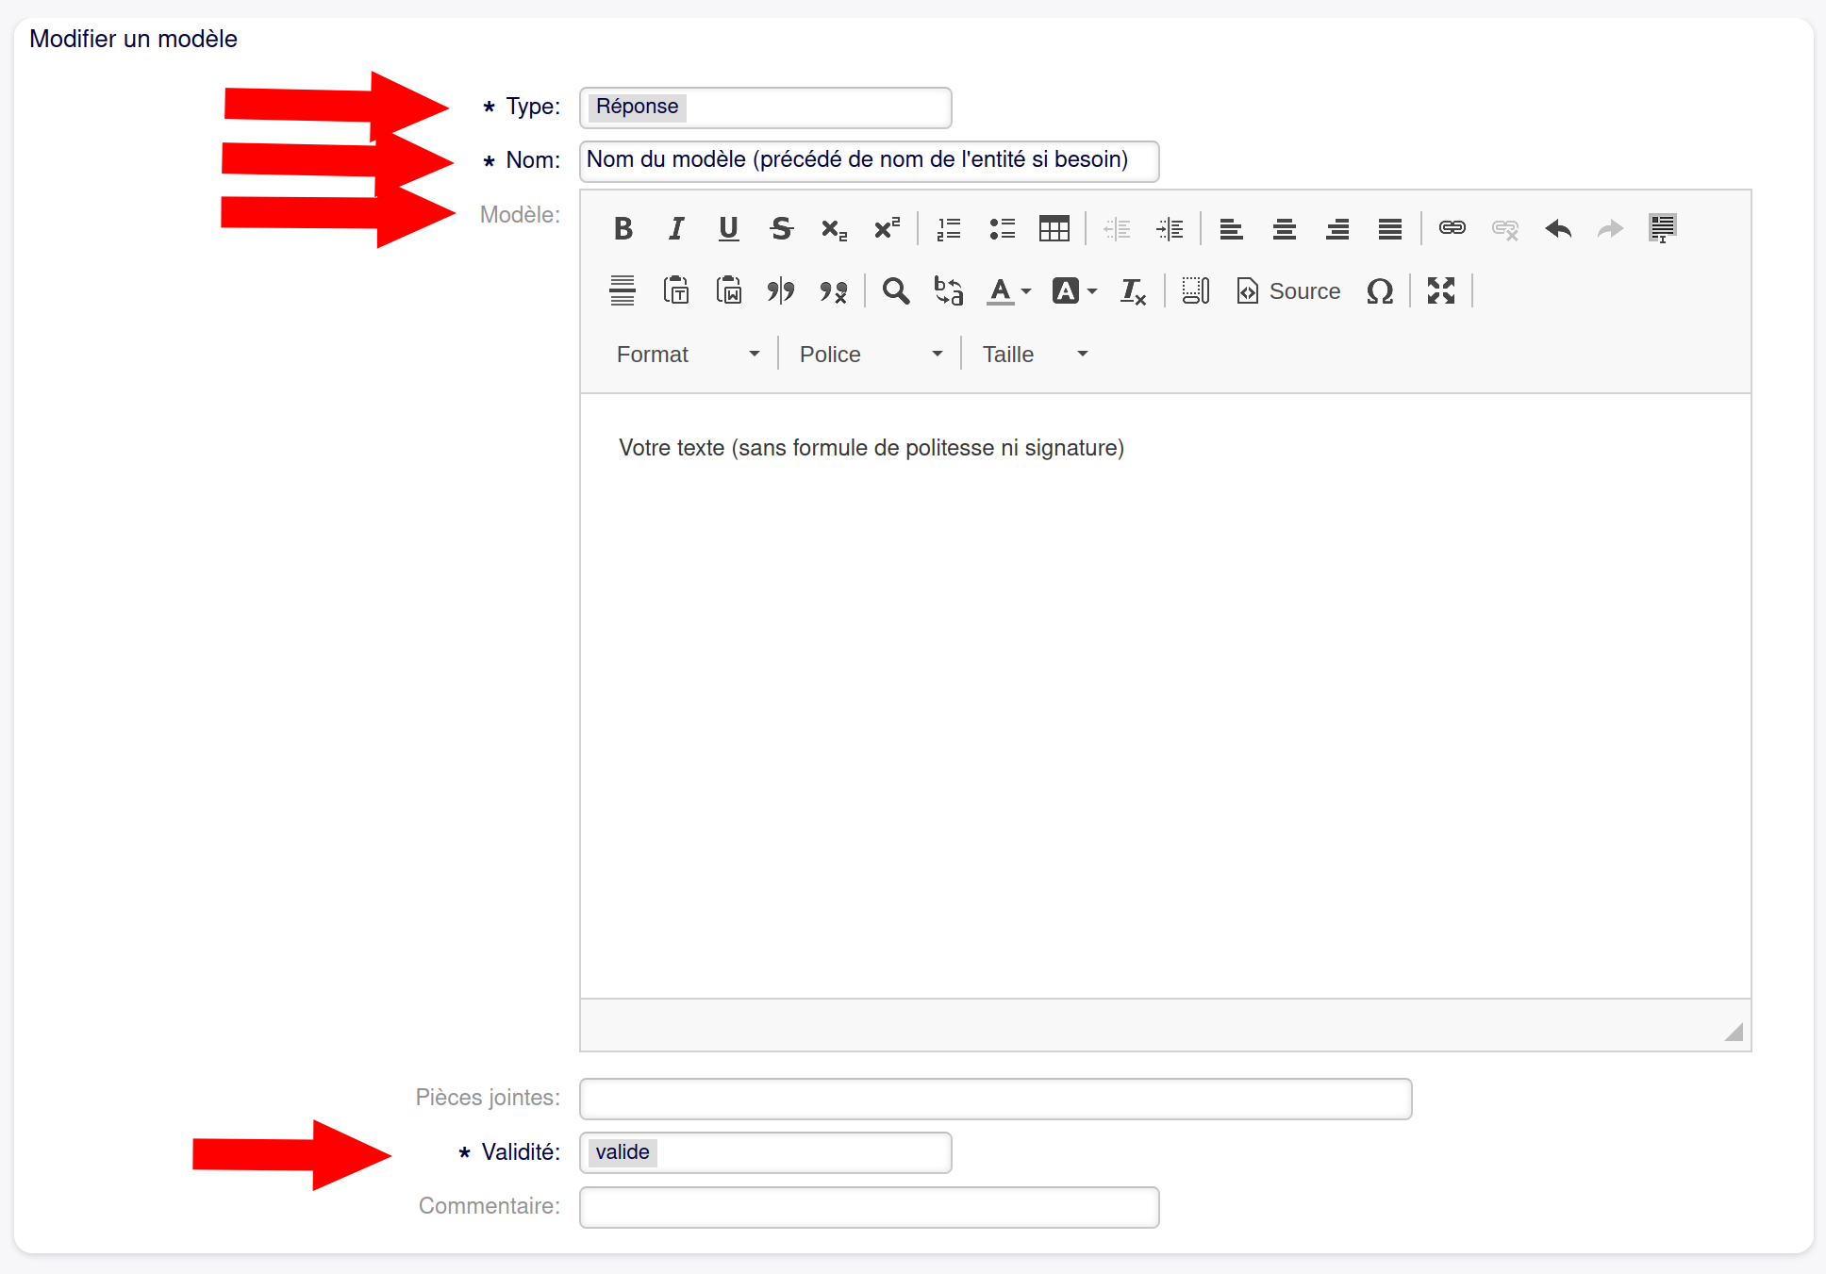Switch to Source view
The height and width of the screenshot is (1274, 1826).
click(1288, 291)
